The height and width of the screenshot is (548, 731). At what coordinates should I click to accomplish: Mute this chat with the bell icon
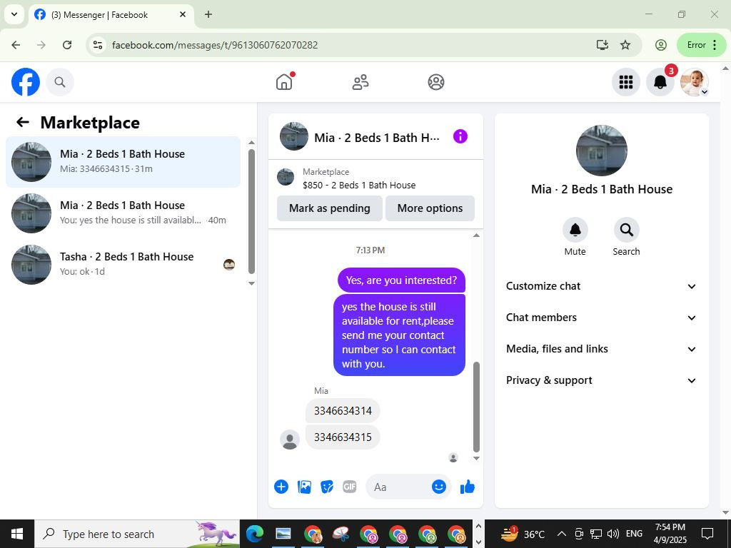(x=575, y=230)
